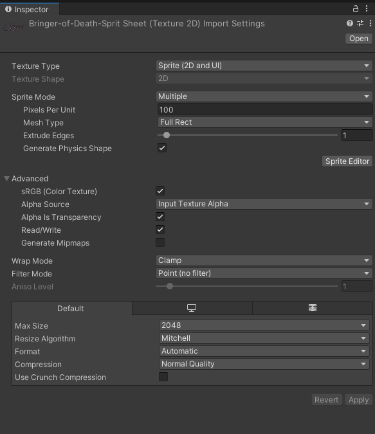Click the sprite sheet thumbnail preview
This screenshot has height=434, width=375.
[x=14, y=28]
